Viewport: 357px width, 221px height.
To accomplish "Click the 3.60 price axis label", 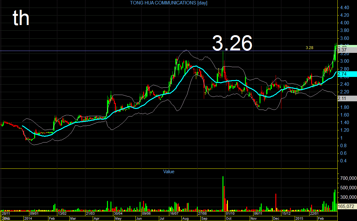I will [344, 38].
